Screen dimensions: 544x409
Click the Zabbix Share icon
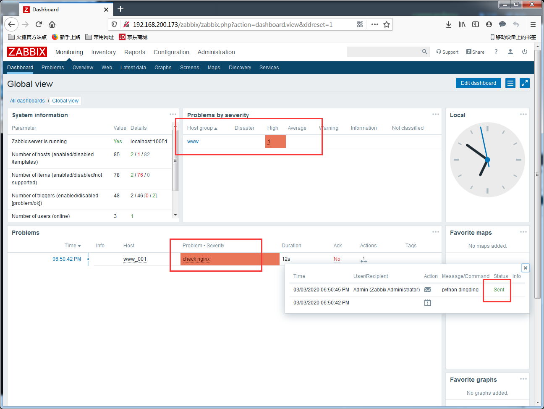coord(475,52)
